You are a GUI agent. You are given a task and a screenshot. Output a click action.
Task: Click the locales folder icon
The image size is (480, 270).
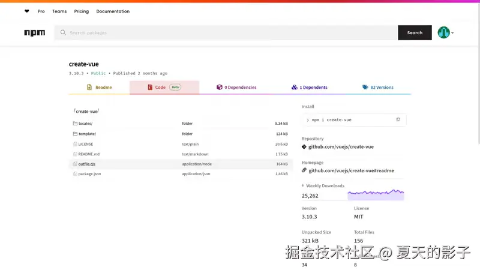[x=75, y=124]
